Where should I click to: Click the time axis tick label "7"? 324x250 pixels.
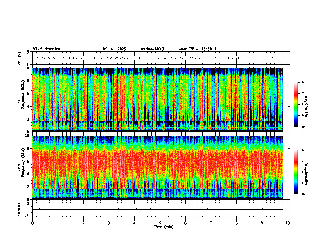(x=211, y=223)
